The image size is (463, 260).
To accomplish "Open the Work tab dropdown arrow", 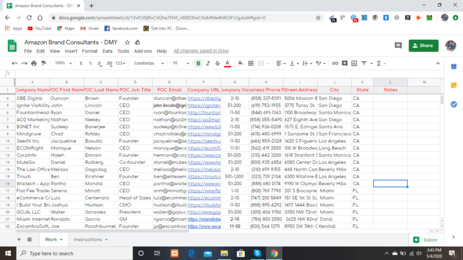I will point(61,239).
